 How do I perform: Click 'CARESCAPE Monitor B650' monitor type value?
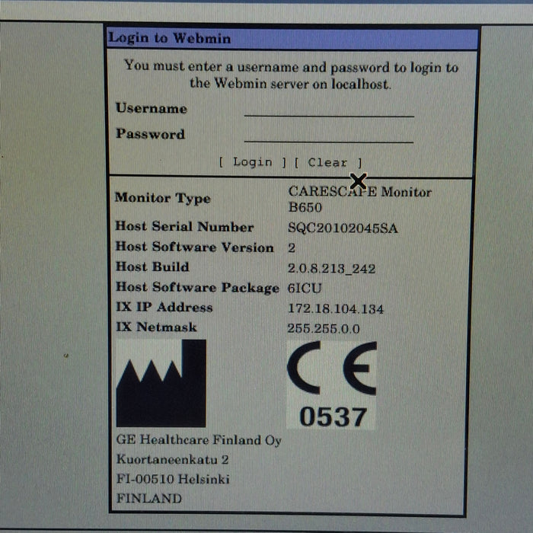(x=360, y=199)
